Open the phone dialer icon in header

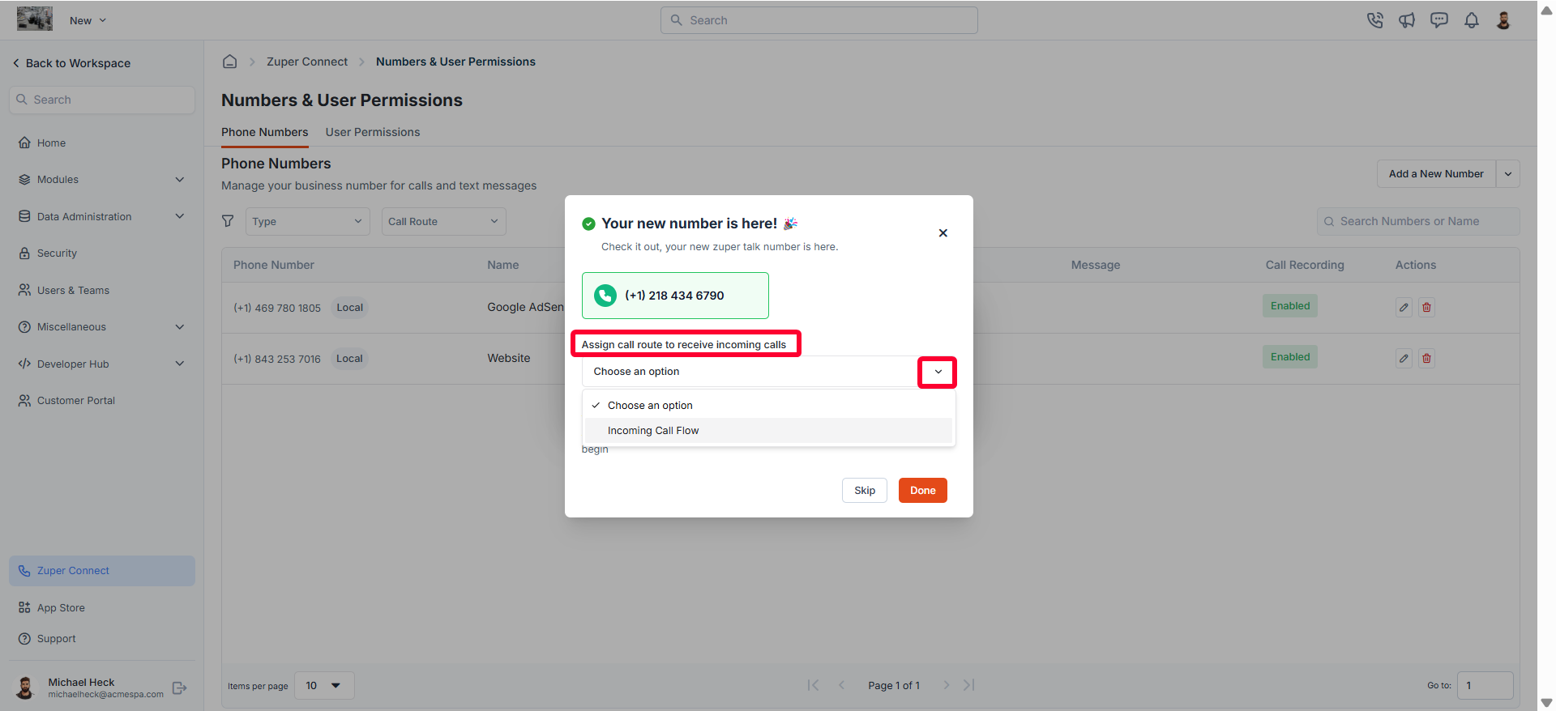point(1374,20)
